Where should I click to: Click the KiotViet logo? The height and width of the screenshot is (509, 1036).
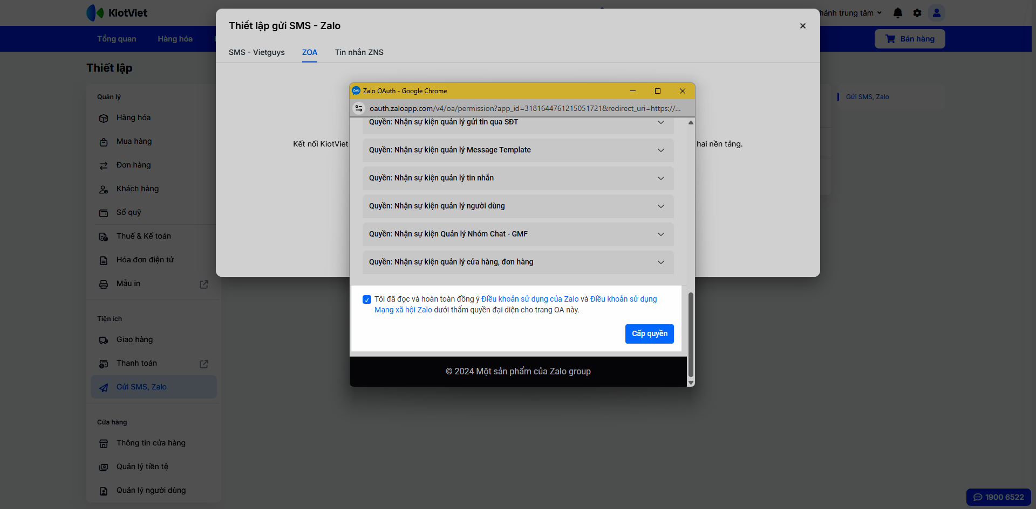click(117, 13)
